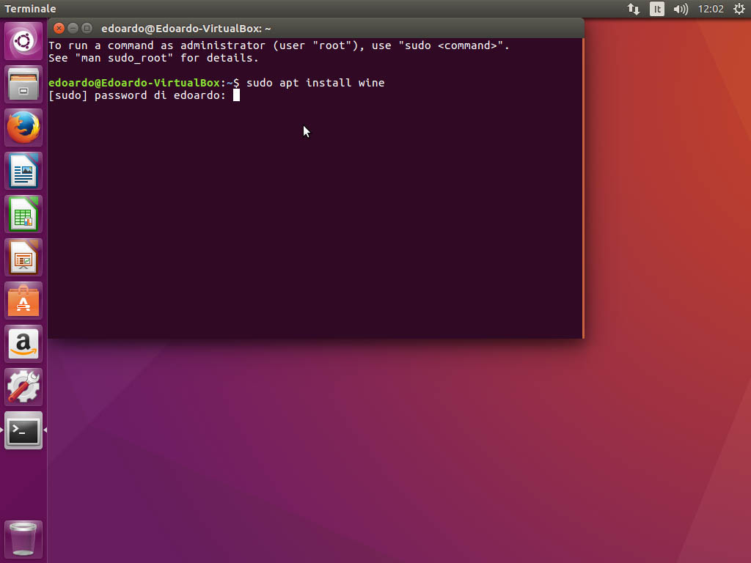Open LibreOffice Calc spreadsheet
The width and height of the screenshot is (751, 563).
click(24, 214)
